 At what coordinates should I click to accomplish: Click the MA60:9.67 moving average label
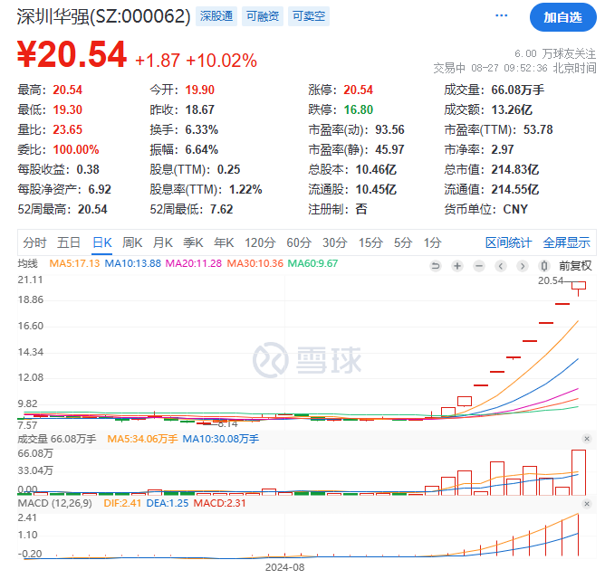tap(313, 263)
